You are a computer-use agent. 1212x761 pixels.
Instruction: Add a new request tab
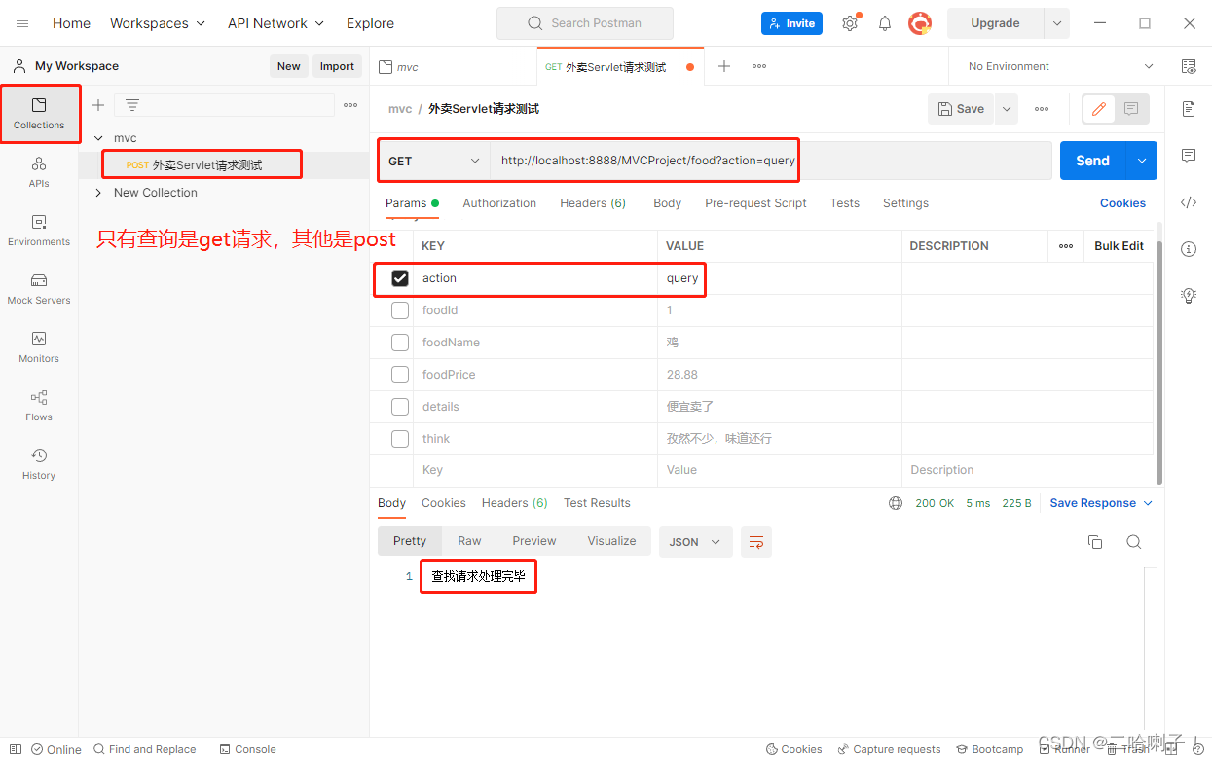coord(724,66)
